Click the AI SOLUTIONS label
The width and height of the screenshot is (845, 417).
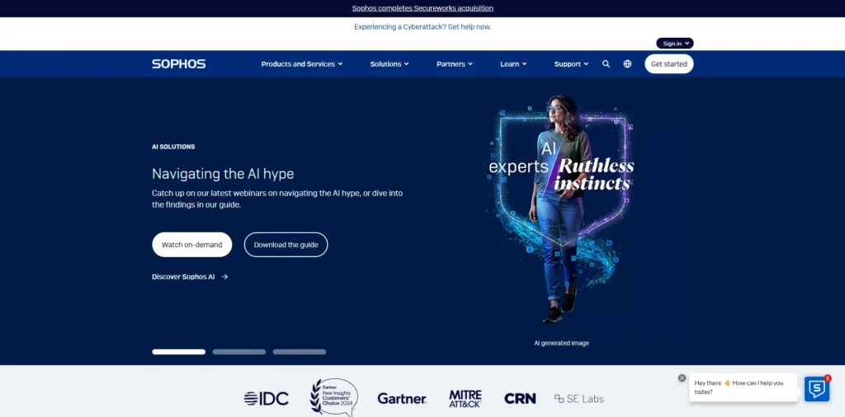[173, 147]
